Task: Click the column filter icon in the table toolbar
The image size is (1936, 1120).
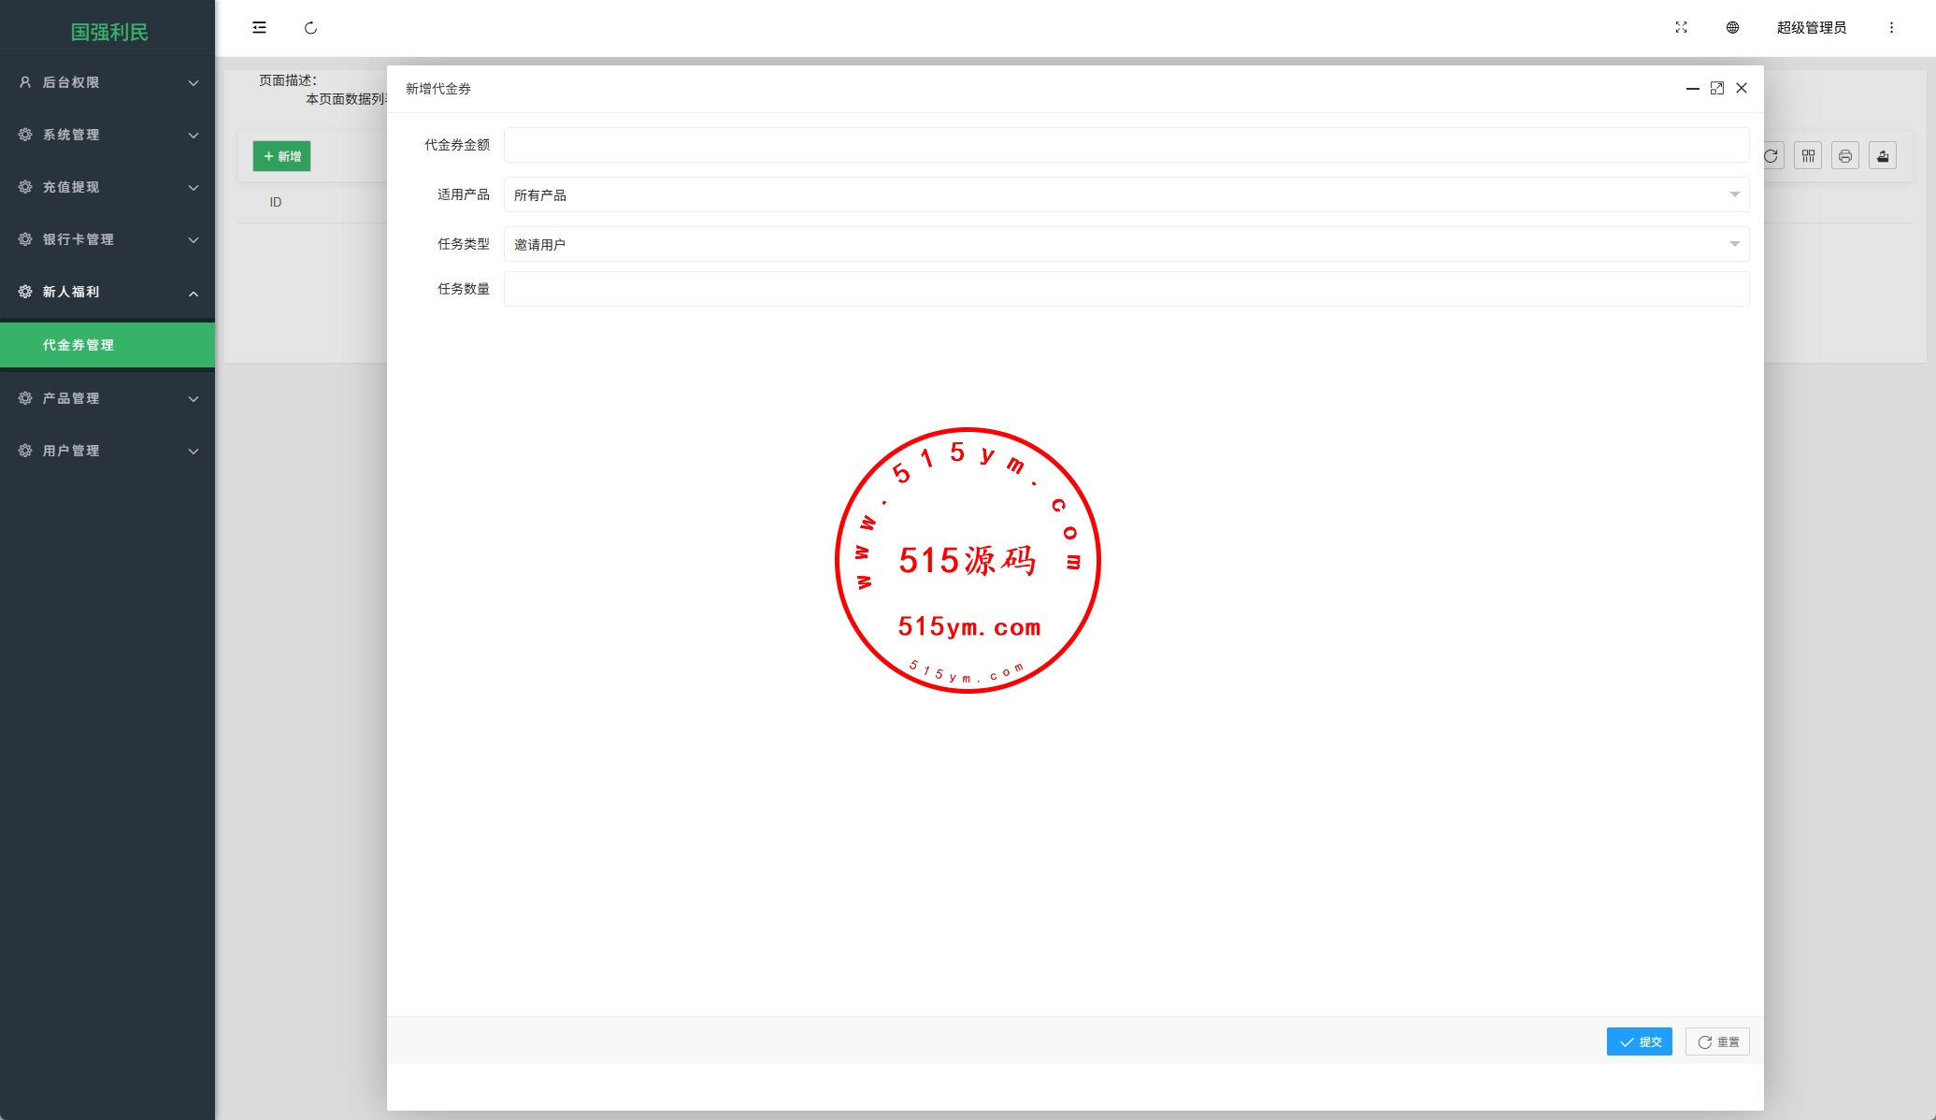Action: point(1808,156)
